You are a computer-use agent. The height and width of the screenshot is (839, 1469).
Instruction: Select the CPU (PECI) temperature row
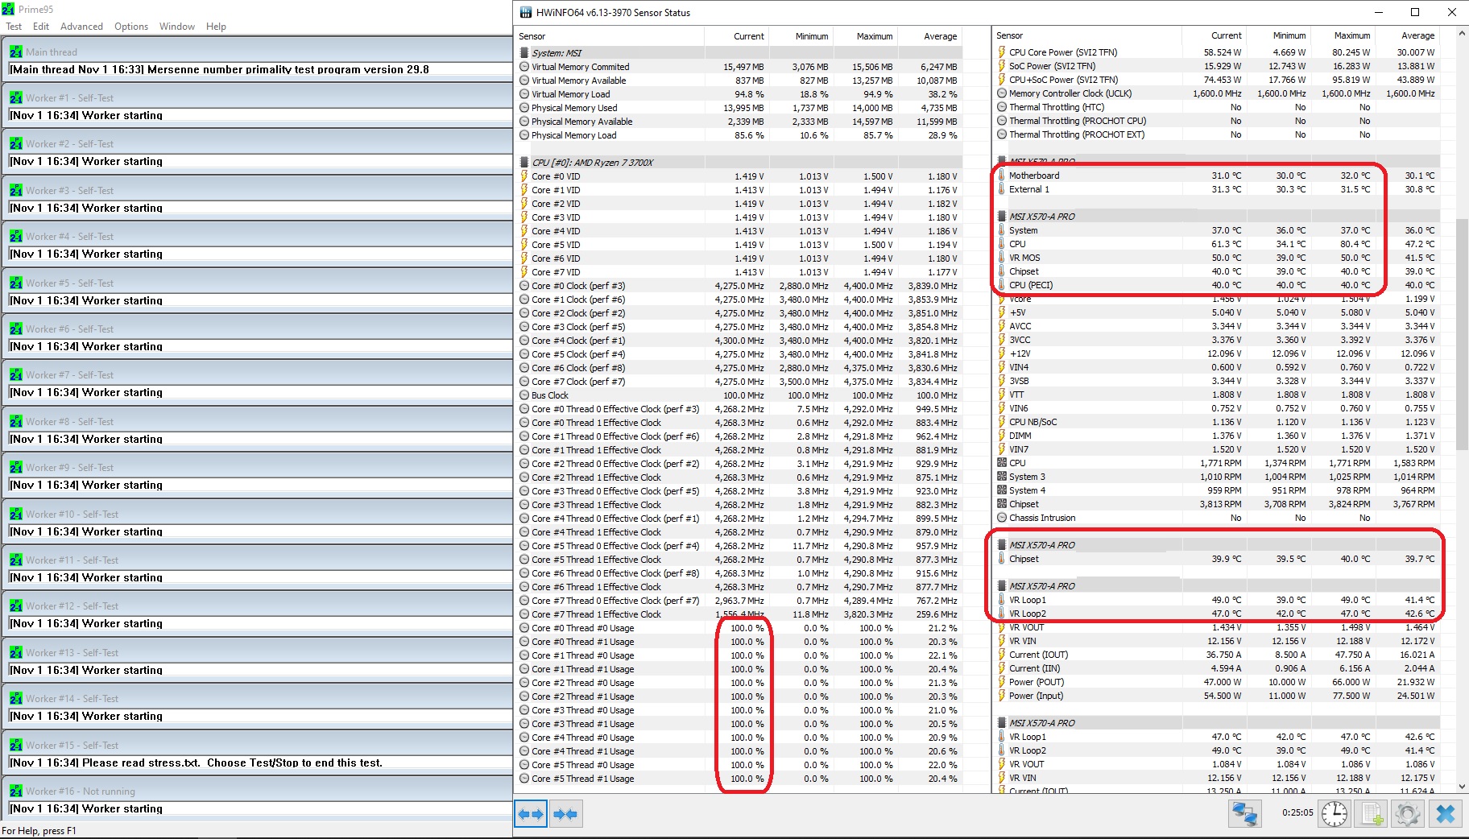tap(1217, 285)
